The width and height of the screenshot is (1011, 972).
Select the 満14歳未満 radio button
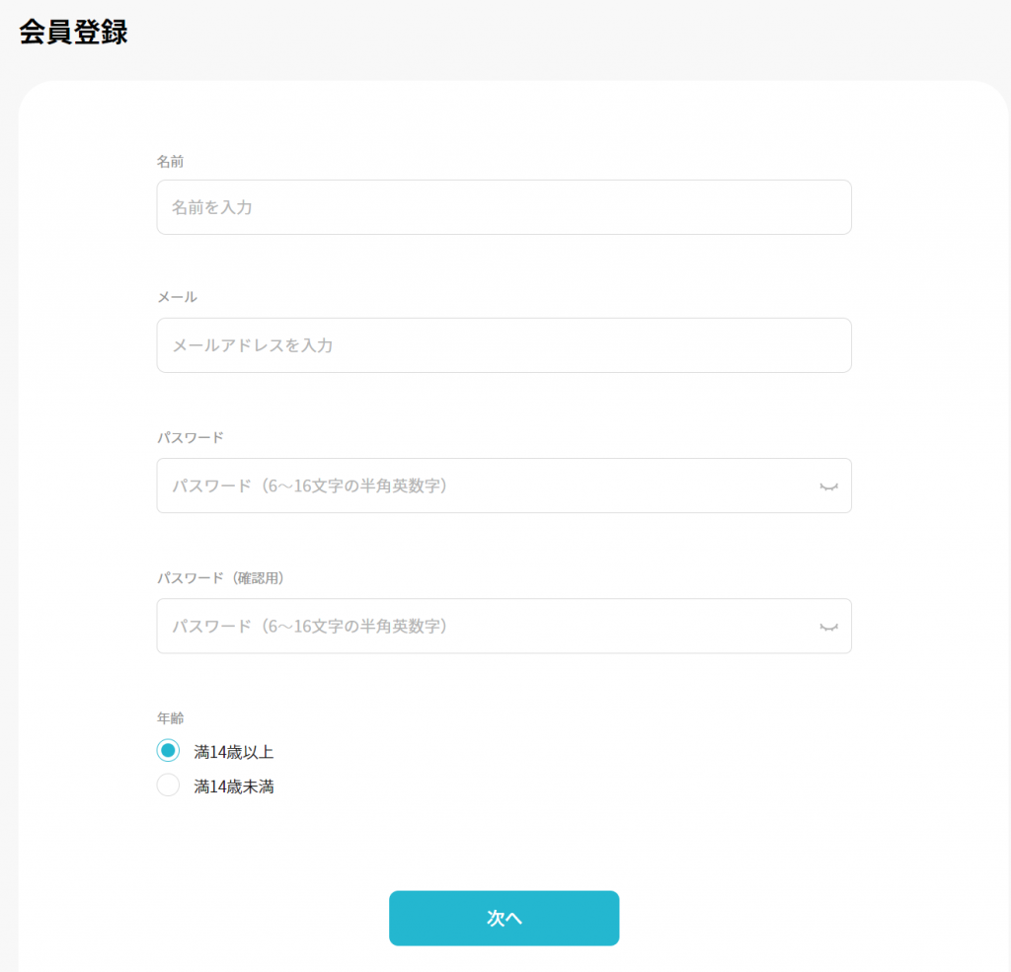coord(168,785)
